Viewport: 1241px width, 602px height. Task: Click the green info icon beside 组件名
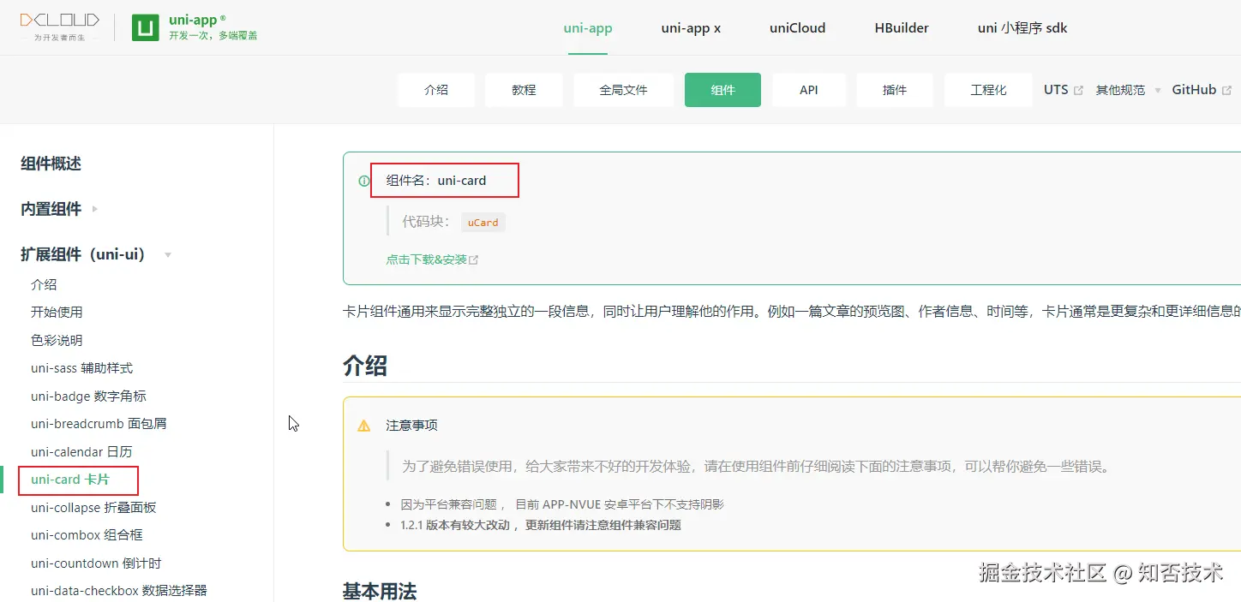pyautogui.click(x=364, y=181)
